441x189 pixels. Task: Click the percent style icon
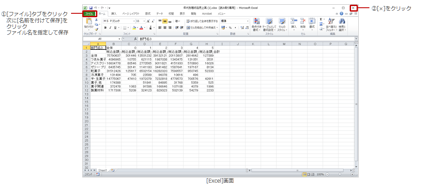pyautogui.click(x=230, y=27)
